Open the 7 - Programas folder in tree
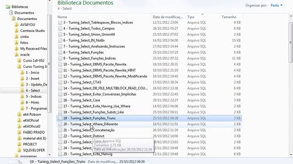This screenshot has height=164, width=293. (36, 108)
